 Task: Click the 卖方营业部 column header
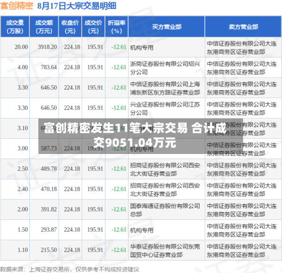pos(243,27)
